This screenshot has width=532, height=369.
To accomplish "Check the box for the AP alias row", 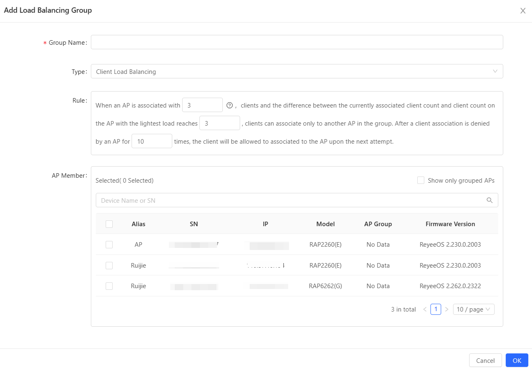I will click(109, 245).
